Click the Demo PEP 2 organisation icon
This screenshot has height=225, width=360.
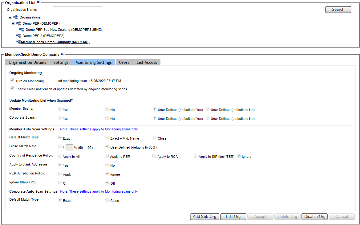coord(18,36)
